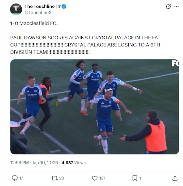Click the blue verified badge
Viewport: 183px width, 186px height.
[64, 7]
